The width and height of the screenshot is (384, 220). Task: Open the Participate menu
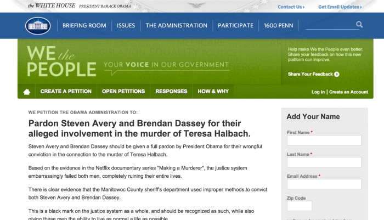click(x=235, y=25)
